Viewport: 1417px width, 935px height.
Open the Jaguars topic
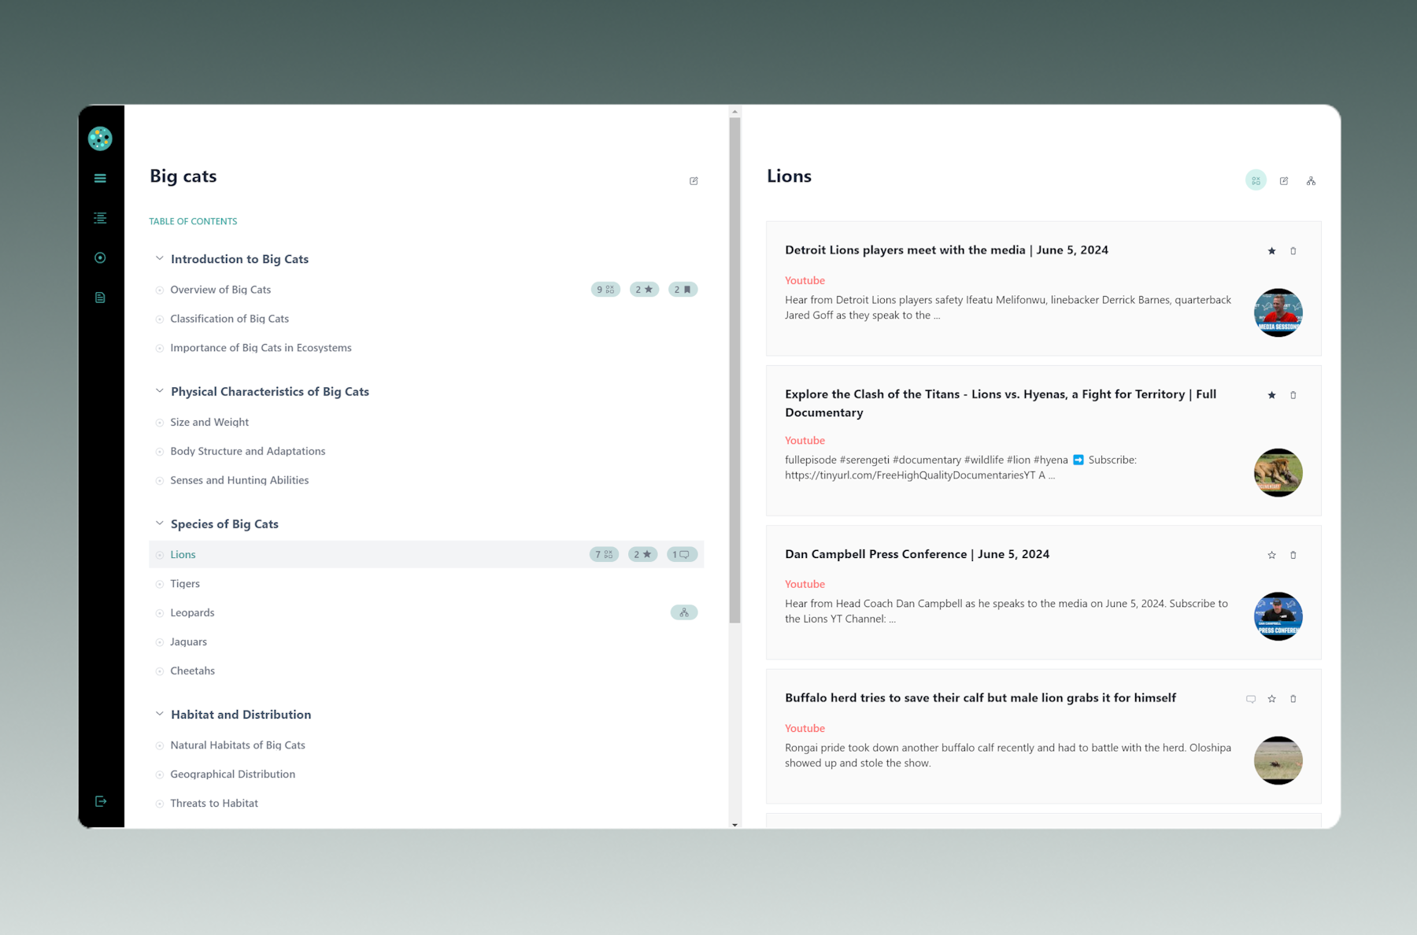tap(188, 642)
